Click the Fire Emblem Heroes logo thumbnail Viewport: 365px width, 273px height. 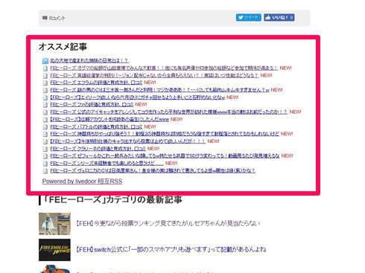[54, 250]
